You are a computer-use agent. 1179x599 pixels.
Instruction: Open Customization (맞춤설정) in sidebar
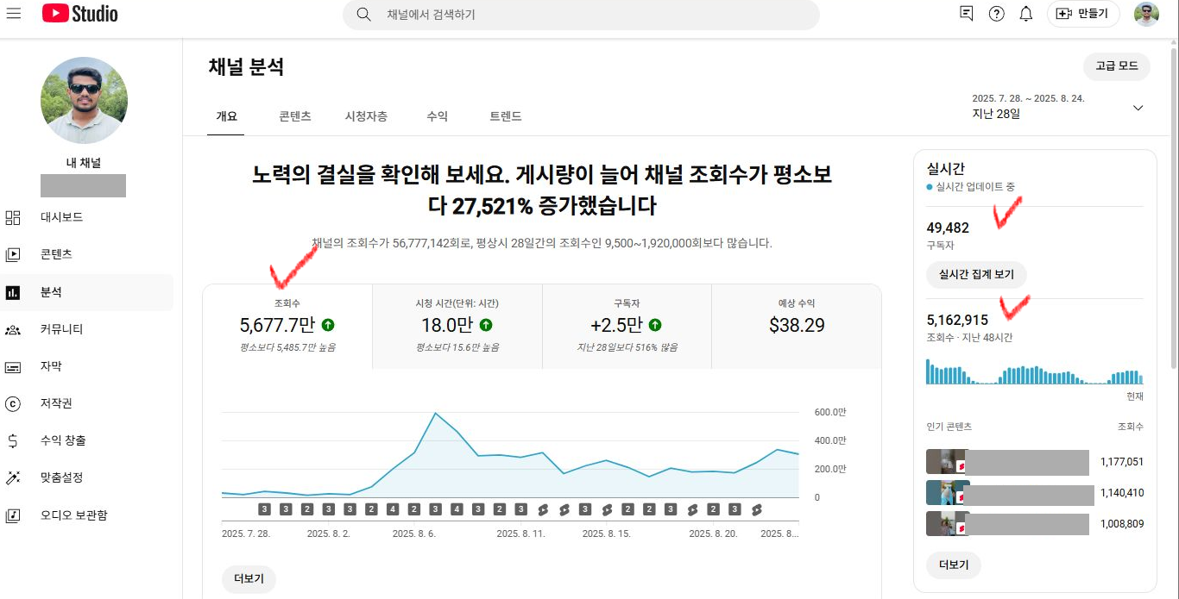61,477
